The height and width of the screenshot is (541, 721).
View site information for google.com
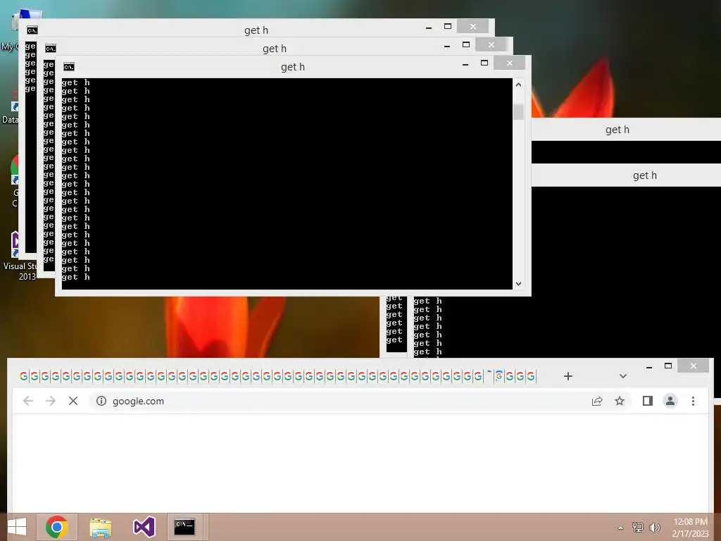click(x=101, y=401)
